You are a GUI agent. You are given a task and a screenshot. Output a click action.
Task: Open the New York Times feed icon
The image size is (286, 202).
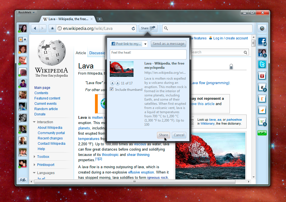point(262,87)
